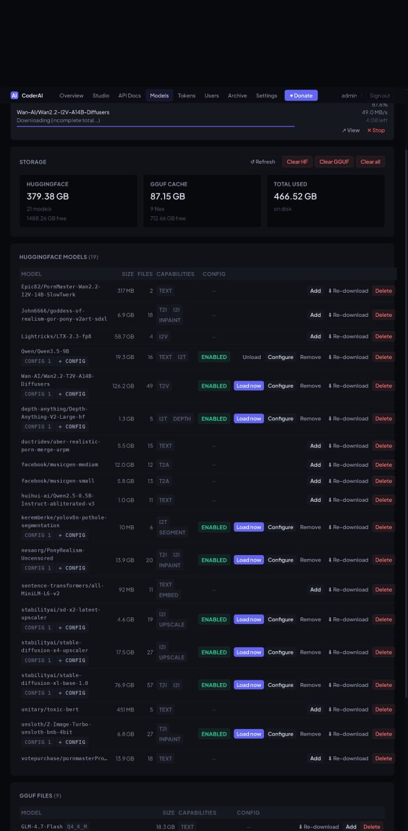Open View for the current download
The height and width of the screenshot is (831, 408).
coord(351,130)
